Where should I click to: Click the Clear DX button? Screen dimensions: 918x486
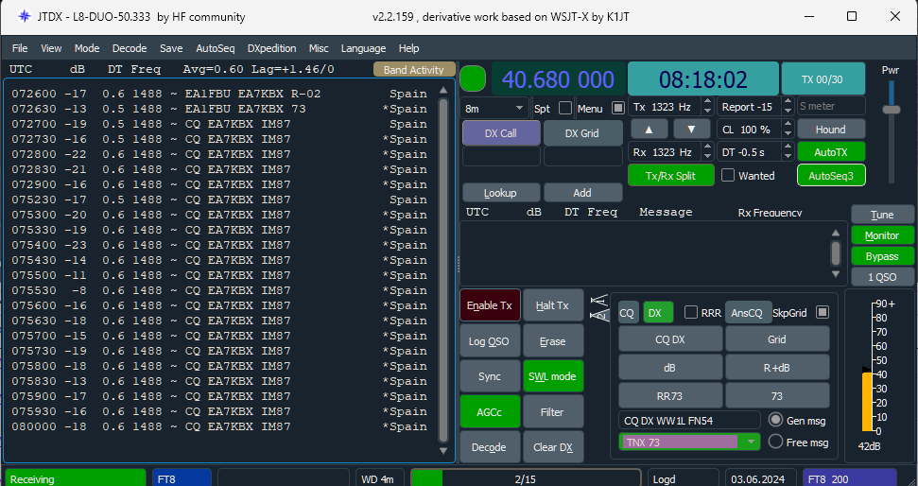tap(553, 447)
